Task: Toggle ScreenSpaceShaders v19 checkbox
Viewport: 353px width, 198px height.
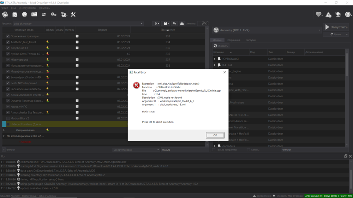Action: pos(8,77)
